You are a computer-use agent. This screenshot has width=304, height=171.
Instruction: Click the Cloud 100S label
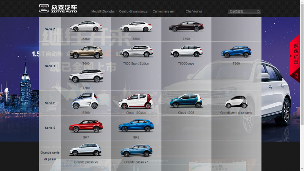coord(186,112)
